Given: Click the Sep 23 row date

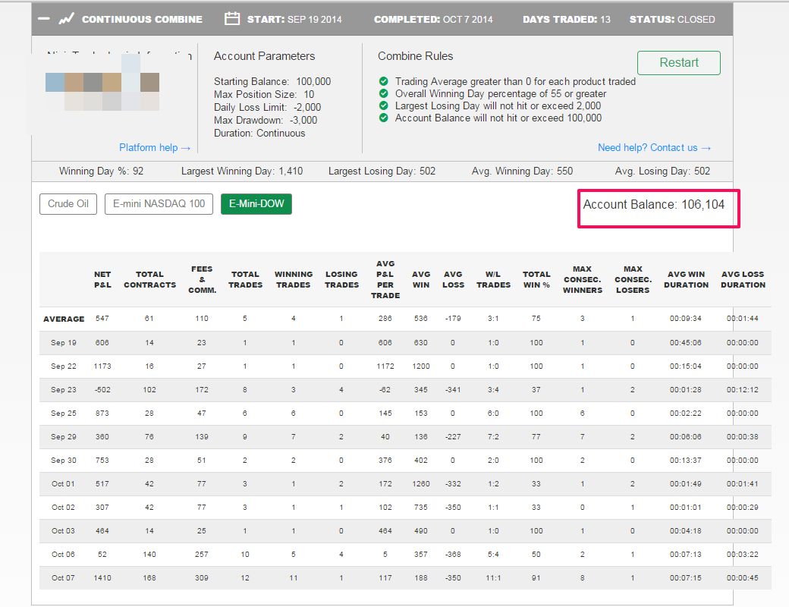Looking at the screenshot, I should pos(64,389).
